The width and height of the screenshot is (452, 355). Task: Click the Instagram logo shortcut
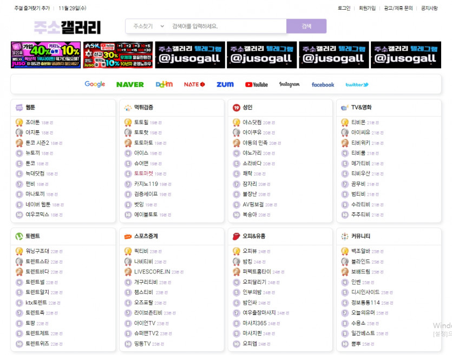[289, 84]
